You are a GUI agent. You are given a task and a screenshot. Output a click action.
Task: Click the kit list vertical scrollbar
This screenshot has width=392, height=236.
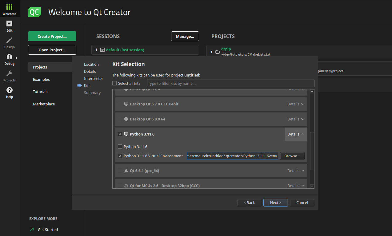click(312, 151)
